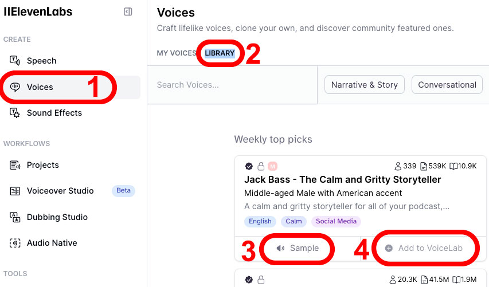The width and height of the screenshot is (489, 287).
Task: Select the English language tag
Action: pos(260,221)
